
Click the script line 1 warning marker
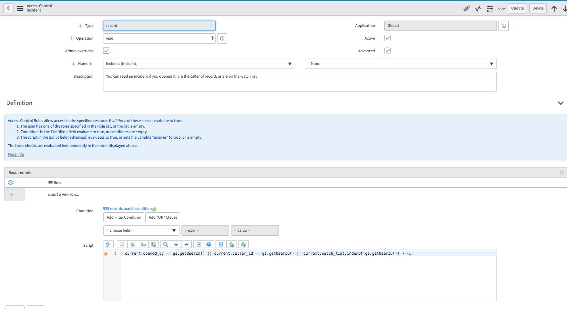coord(106,254)
